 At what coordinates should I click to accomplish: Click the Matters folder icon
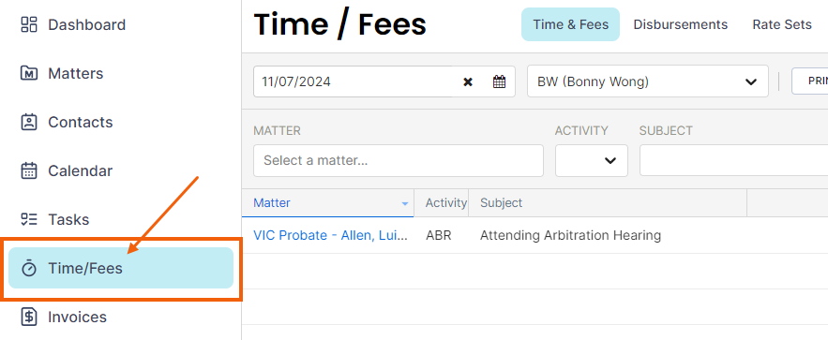click(x=28, y=73)
